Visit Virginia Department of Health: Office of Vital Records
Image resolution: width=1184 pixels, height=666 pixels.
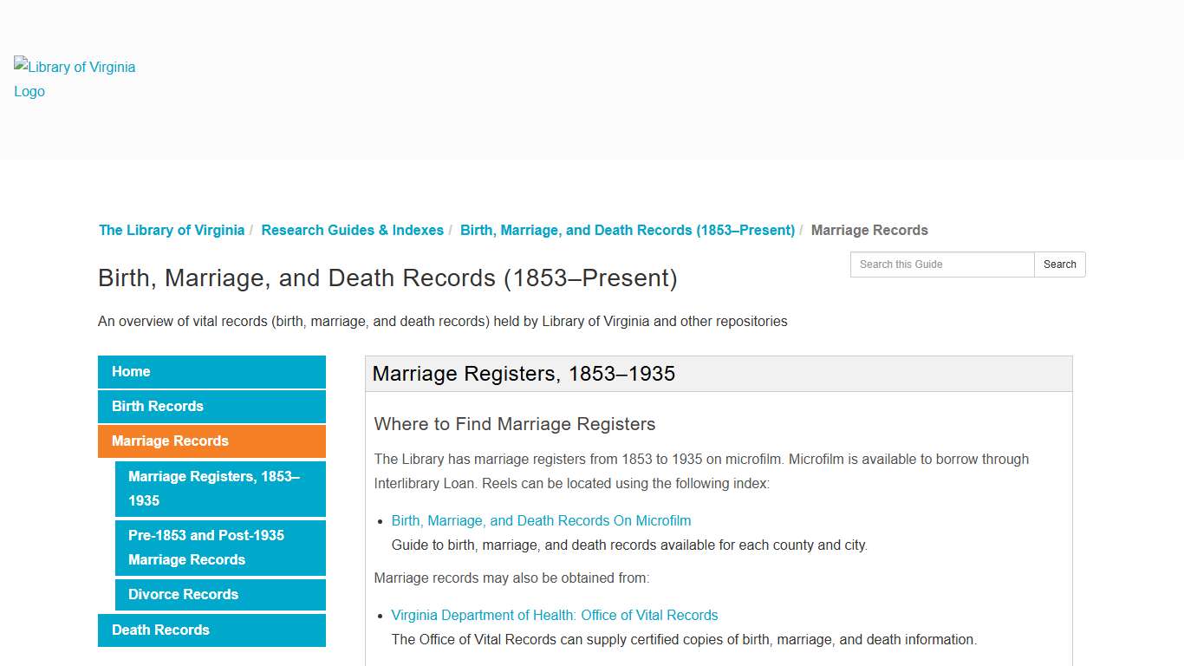tap(555, 615)
